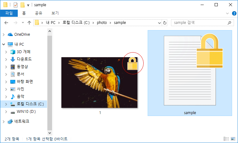Select the 3D 개체 folder
Screen dimensions: 238x143
[x=24, y=52]
